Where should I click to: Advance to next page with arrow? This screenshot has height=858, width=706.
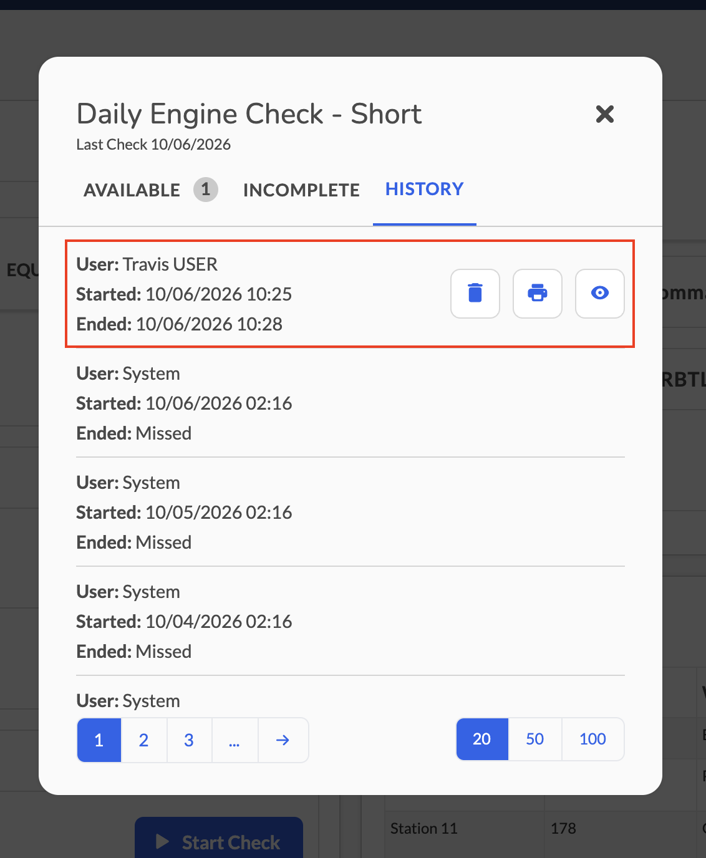pyautogui.click(x=283, y=740)
